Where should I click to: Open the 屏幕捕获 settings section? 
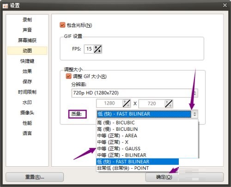pos(27,41)
